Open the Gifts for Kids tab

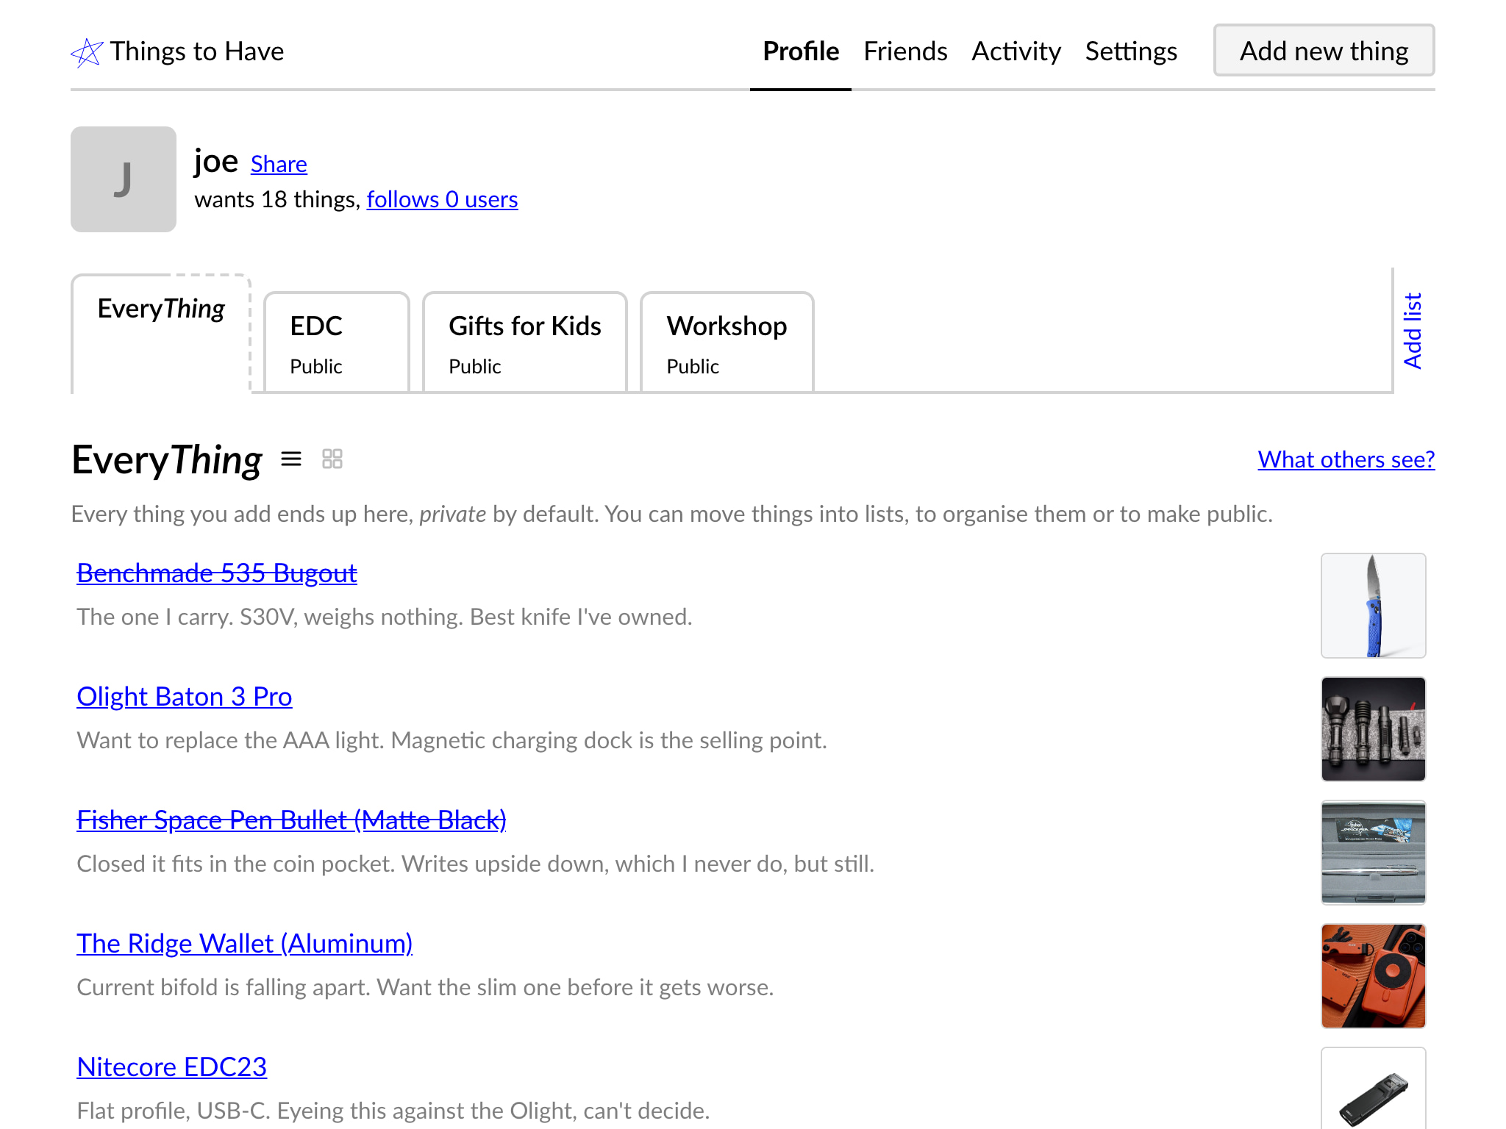(524, 343)
